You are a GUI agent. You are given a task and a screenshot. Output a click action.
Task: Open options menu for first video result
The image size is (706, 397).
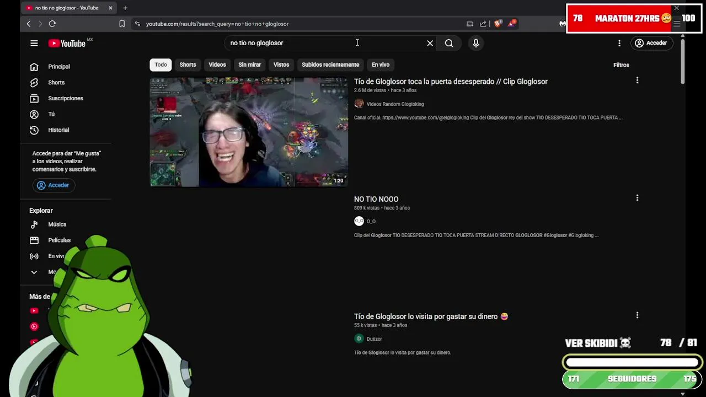point(637,81)
